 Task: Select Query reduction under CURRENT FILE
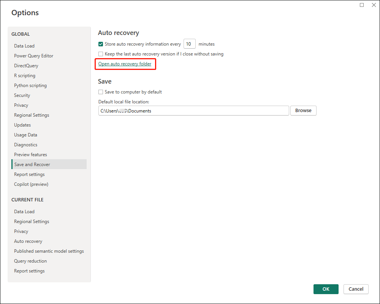30,261
